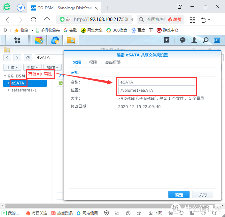Open the undo-close-tab dropdown arrow
The image size is (225, 217).
pyautogui.click(x=209, y=20)
